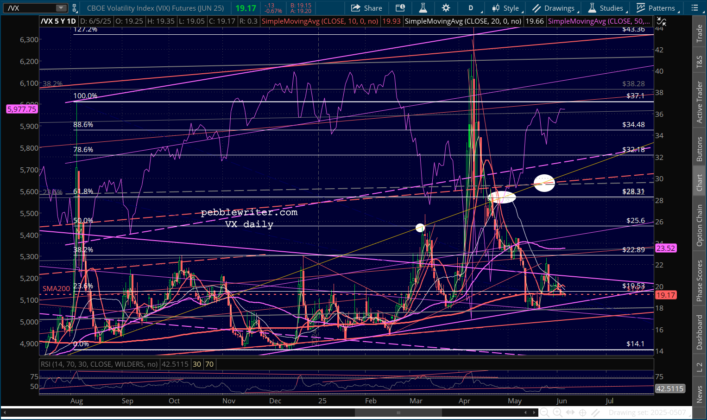
Task: Open the Trade sidebar tab
Action: (699, 33)
